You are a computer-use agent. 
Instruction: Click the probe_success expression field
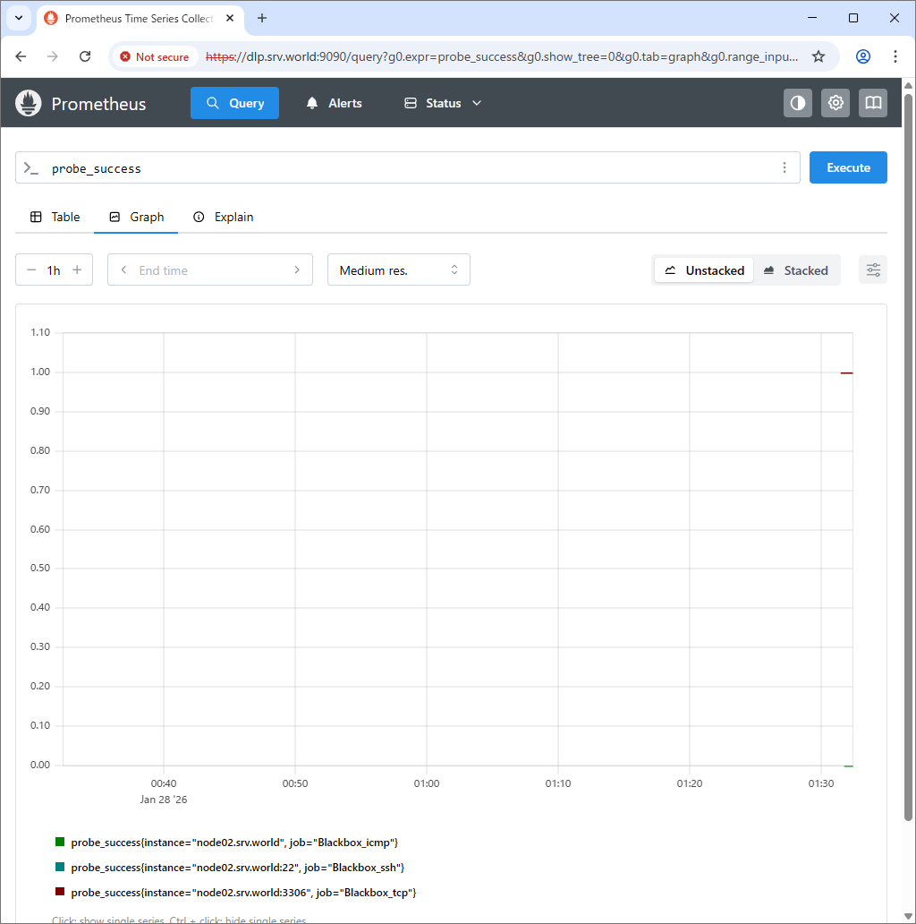tap(407, 168)
